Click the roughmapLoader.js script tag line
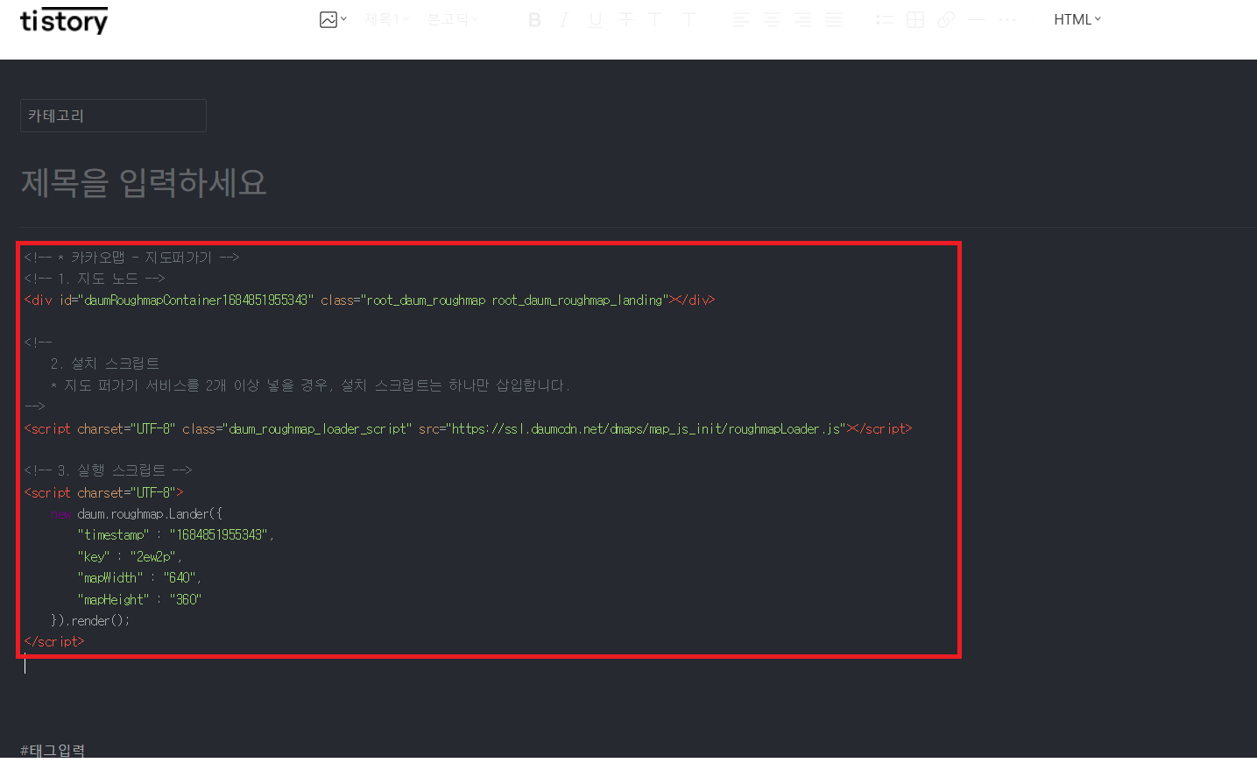Screen dimensions: 1257x770 [x=468, y=428]
